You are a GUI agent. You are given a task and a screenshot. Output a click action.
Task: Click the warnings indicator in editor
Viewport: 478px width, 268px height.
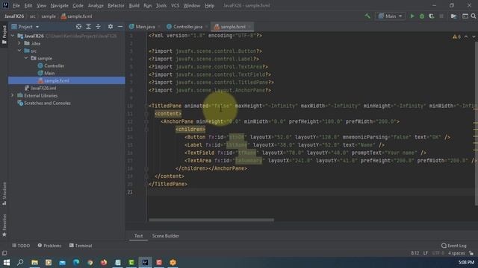(456, 36)
